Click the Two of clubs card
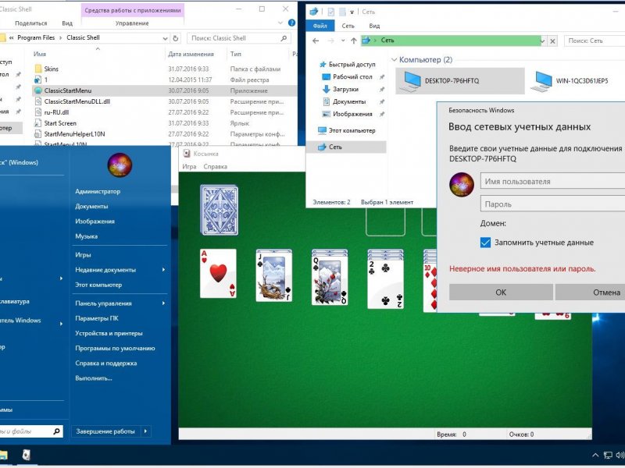This screenshot has height=468, width=625. tap(385, 283)
